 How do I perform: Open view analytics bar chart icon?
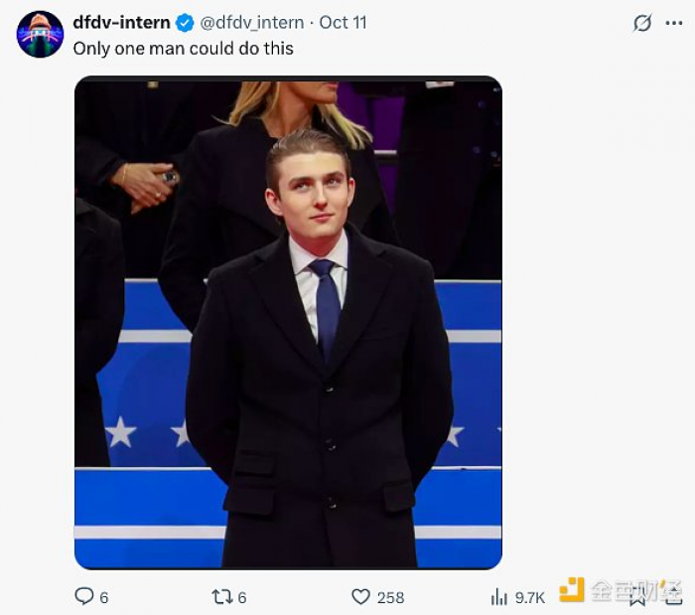pyautogui.click(x=499, y=597)
